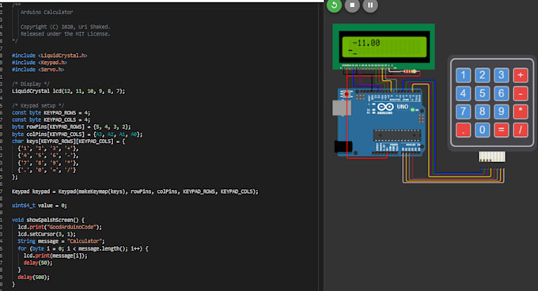538x291 pixels.
Task: Tap the red decimal point key
Action: pos(463,130)
